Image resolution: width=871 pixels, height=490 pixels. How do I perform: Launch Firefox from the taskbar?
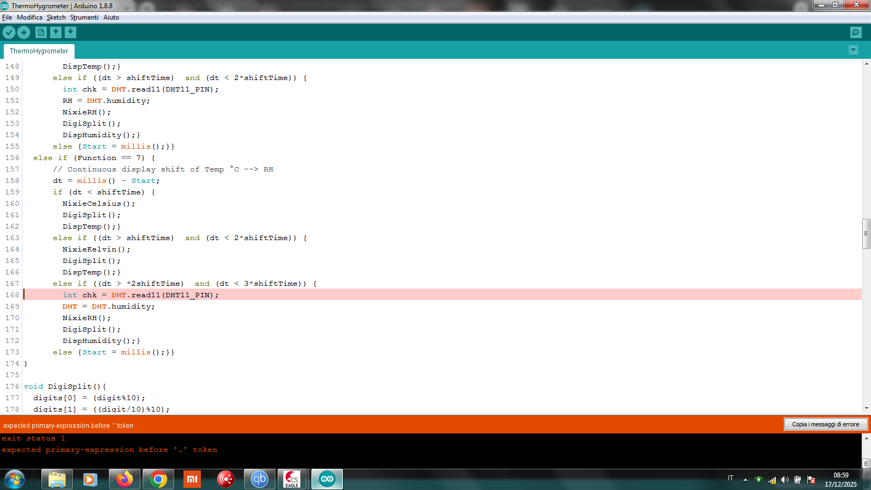pyautogui.click(x=125, y=479)
